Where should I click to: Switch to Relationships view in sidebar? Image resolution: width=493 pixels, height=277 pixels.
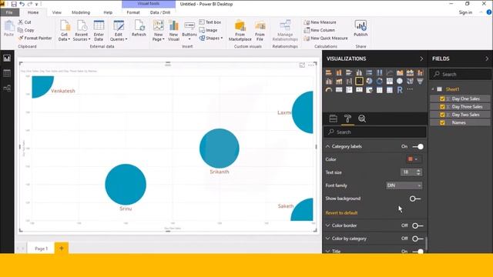[7, 88]
